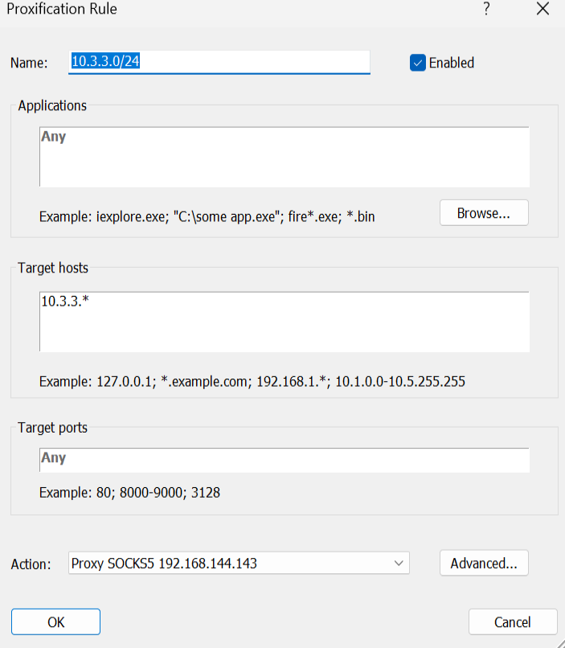565x648 pixels.
Task: Open the Action combo box showing Proxy SOCKS5
Action: (239, 564)
